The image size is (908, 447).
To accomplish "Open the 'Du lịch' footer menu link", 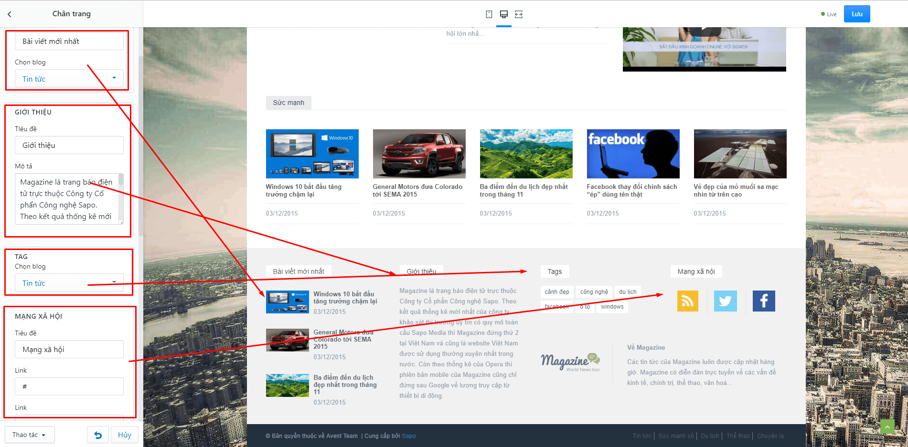I will tap(710, 436).
